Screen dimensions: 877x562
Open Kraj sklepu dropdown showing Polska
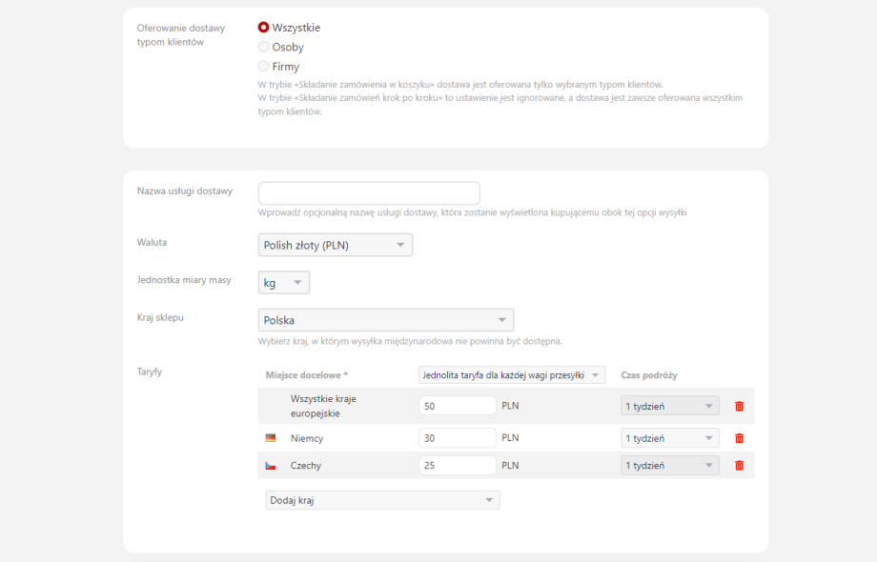pyautogui.click(x=385, y=320)
